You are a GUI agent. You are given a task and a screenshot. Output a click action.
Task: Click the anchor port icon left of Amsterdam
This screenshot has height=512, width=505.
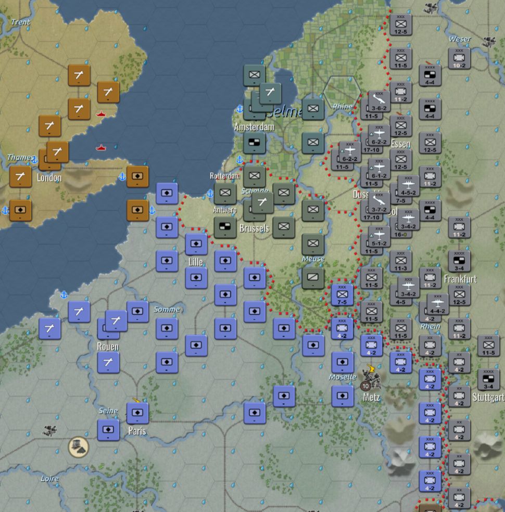tap(240, 109)
